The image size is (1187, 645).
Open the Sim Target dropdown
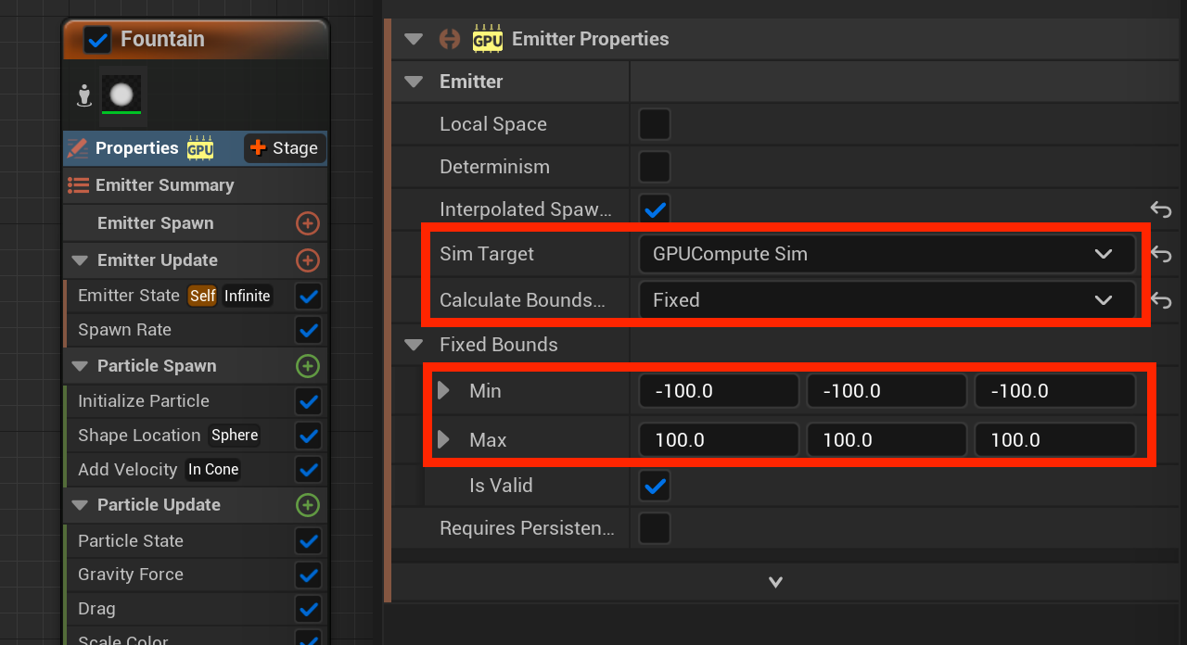coord(887,254)
